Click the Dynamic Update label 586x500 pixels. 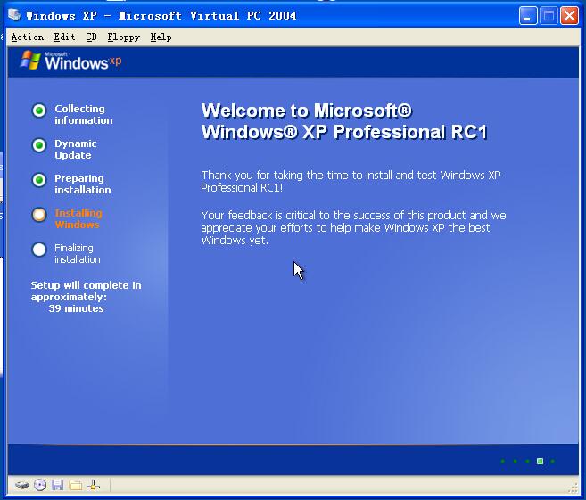(76, 149)
